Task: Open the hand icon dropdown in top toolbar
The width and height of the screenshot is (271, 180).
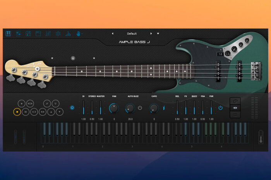Action: click(79, 34)
